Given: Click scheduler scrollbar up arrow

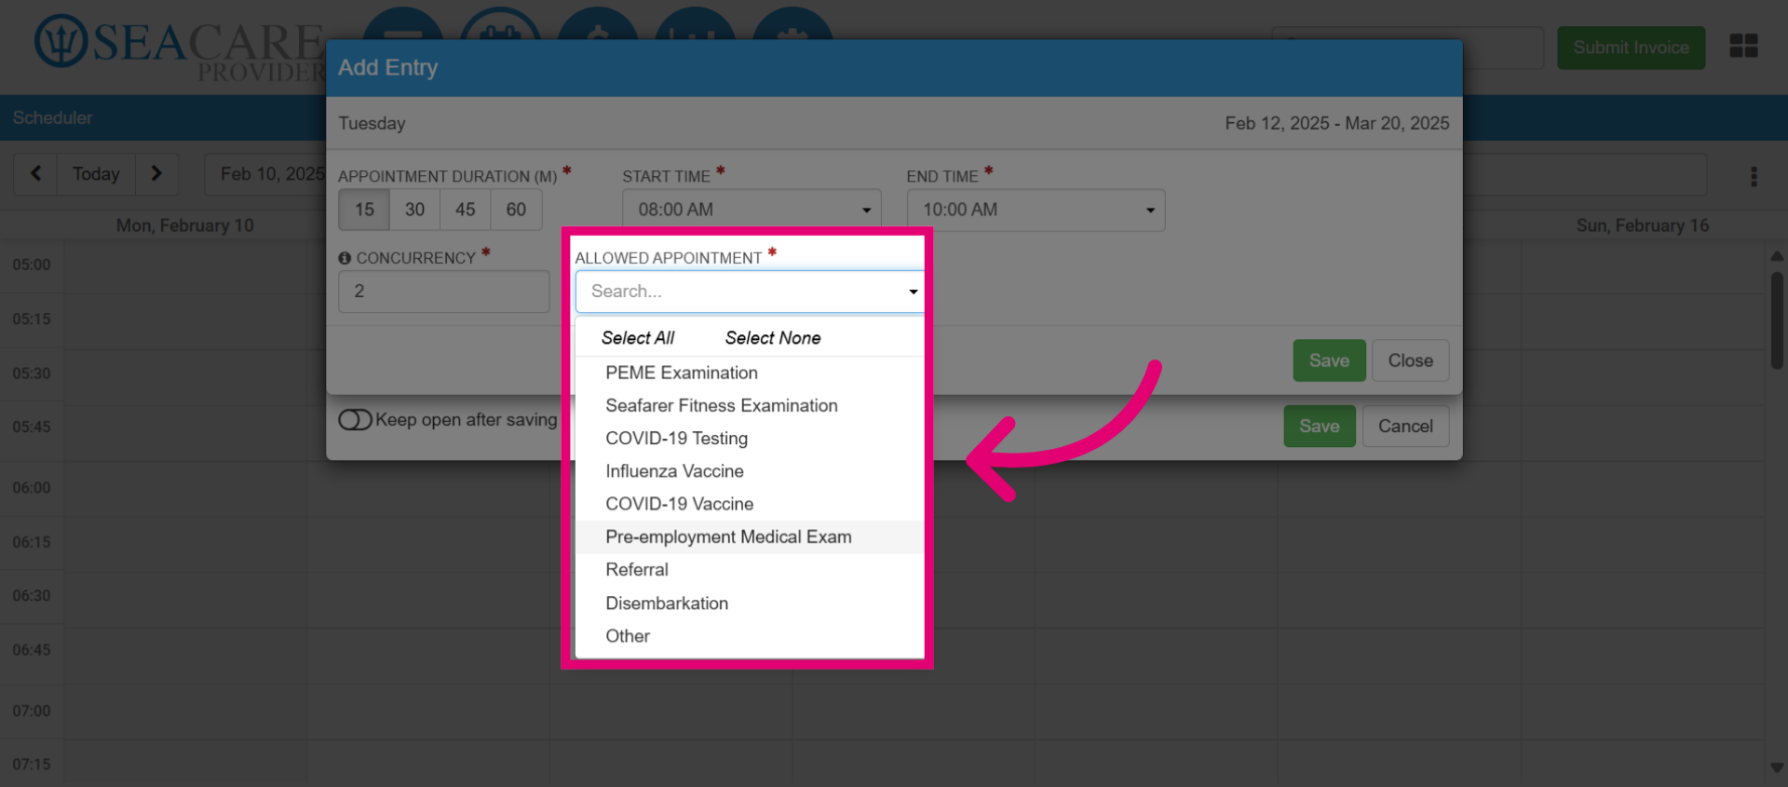Looking at the screenshot, I should 1777,256.
